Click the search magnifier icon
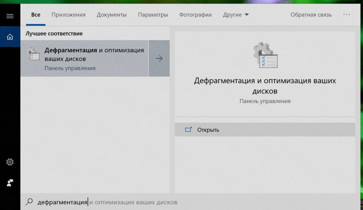This screenshot has height=210, width=363. click(x=29, y=202)
